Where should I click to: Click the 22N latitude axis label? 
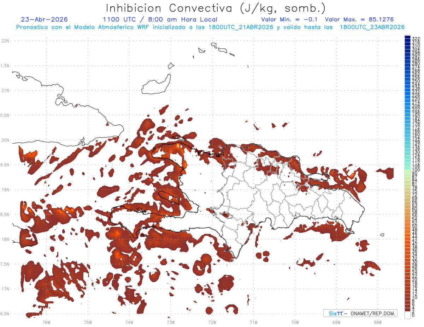[5, 41]
